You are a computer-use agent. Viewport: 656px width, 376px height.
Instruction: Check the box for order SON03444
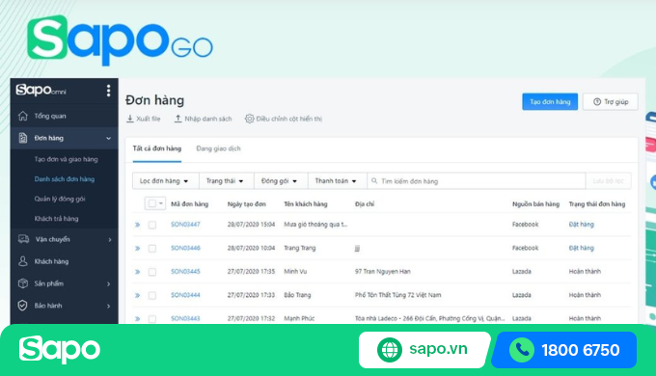[x=152, y=295]
